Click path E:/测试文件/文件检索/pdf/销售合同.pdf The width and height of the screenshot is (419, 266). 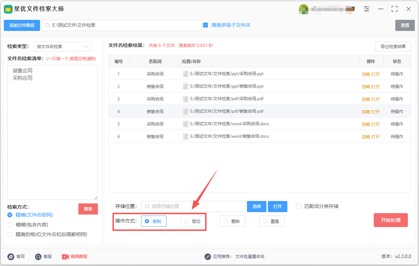[x=227, y=111]
